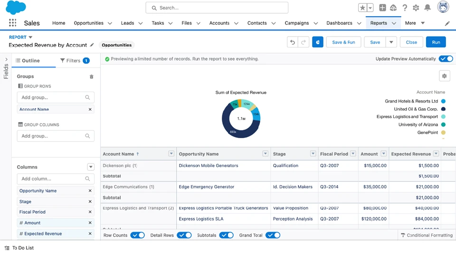Screen dimensions: 456x253
Task: Click United Oil & Gas legend swatch
Action: pyautogui.click(x=443, y=109)
